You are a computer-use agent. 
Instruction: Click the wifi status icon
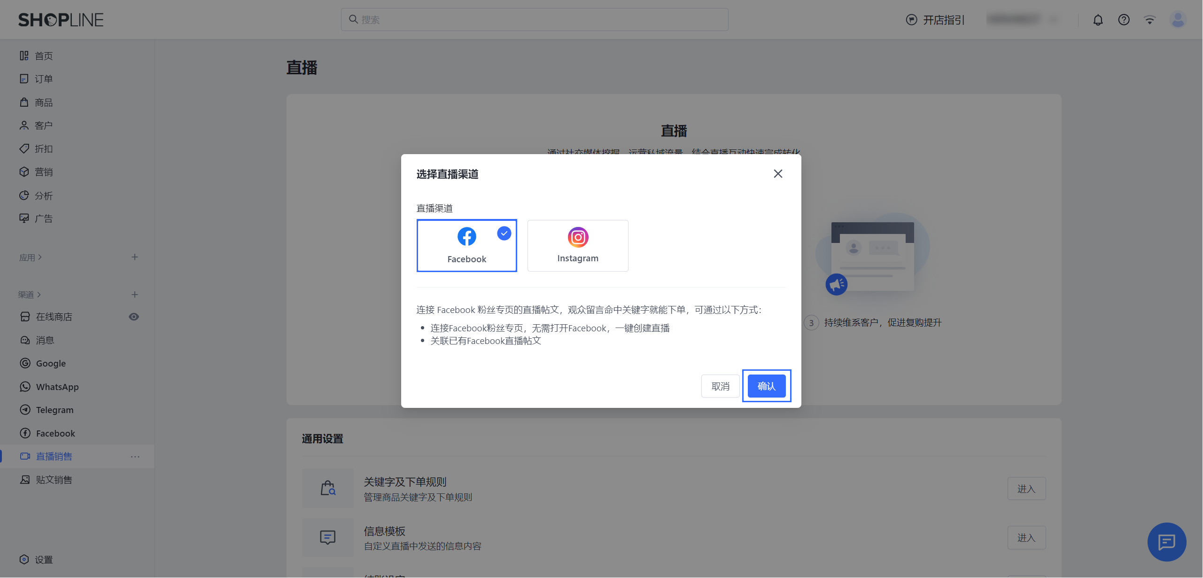[1149, 20]
